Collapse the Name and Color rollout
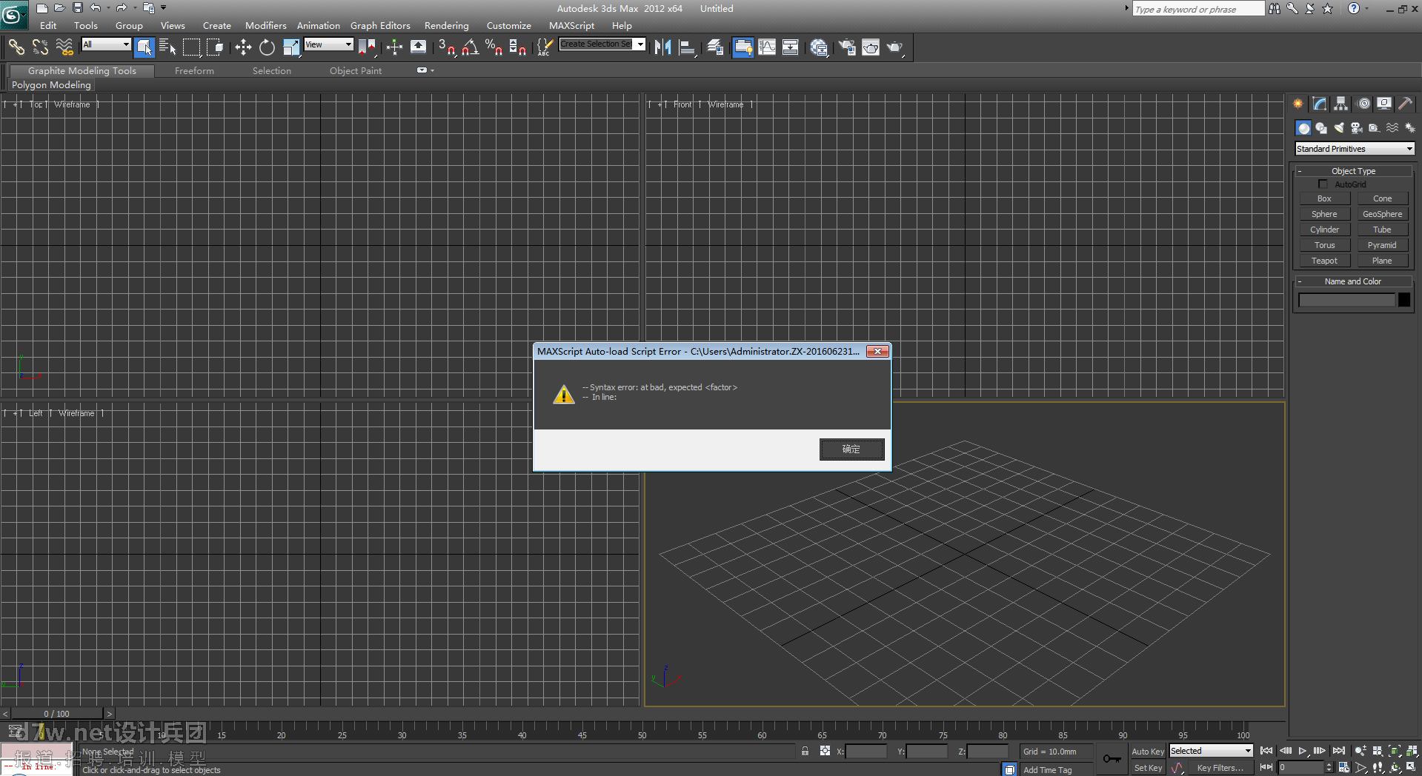Image resolution: width=1422 pixels, height=776 pixels. (1353, 281)
